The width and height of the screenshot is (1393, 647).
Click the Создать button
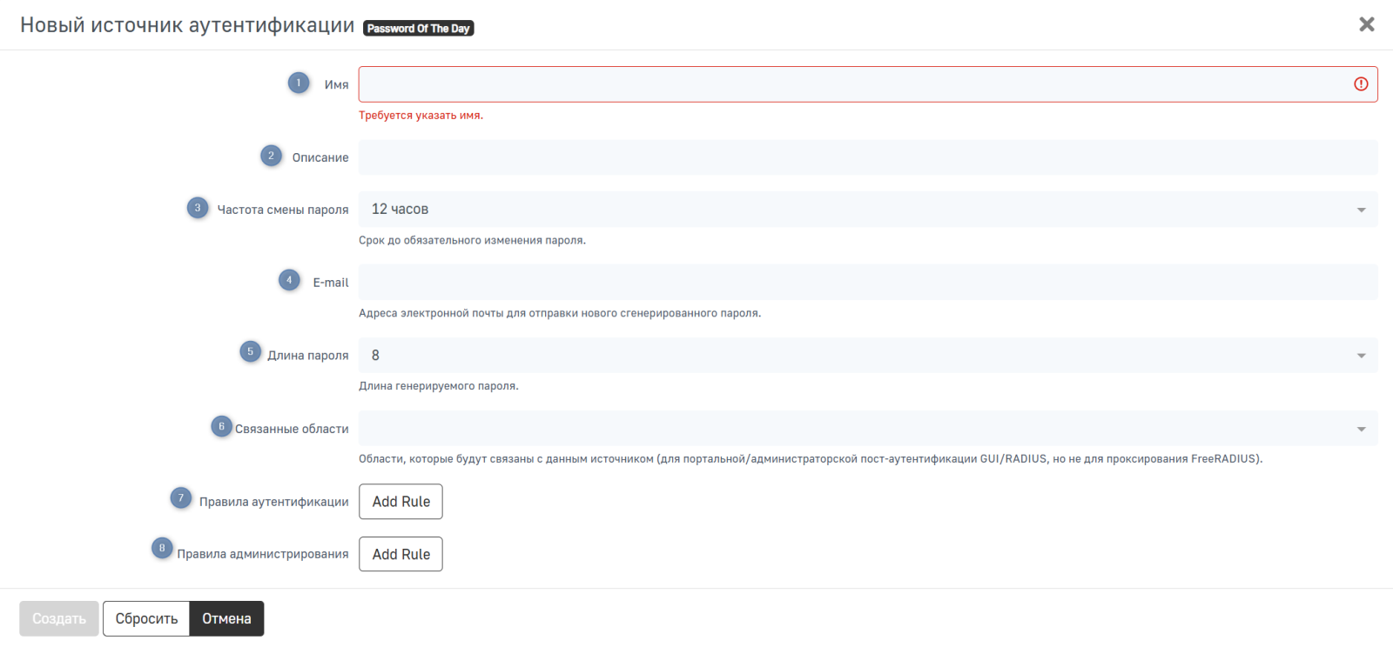click(x=59, y=619)
